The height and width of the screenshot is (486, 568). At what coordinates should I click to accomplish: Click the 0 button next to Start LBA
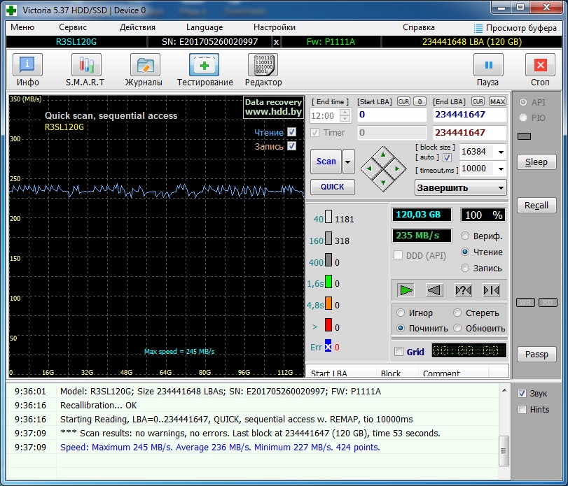click(420, 101)
